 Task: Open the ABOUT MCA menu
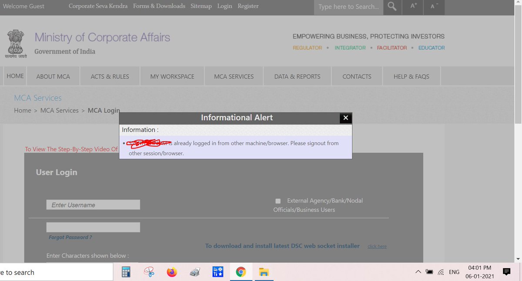(x=53, y=76)
